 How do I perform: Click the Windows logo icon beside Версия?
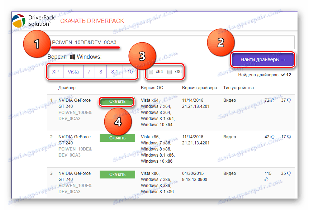point(72,57)
